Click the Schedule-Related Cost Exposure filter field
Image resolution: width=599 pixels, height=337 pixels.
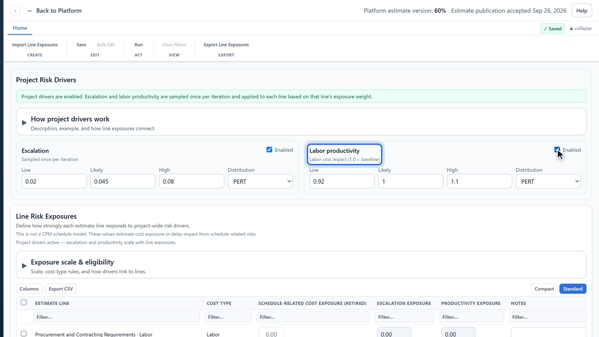tap(313, 317)
